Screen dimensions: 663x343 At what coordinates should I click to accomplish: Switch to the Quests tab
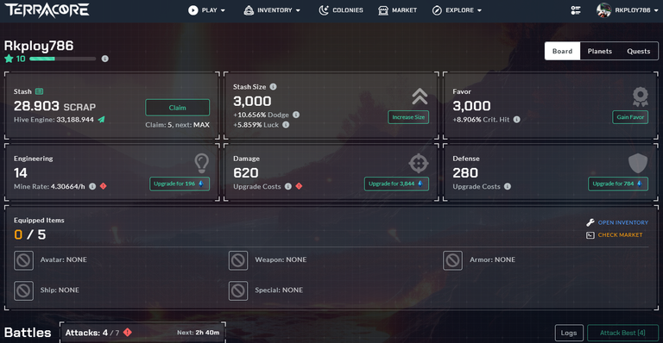click(x=639, y=51)
